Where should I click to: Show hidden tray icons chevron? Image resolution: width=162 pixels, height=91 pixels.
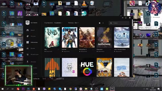point(144,89)
